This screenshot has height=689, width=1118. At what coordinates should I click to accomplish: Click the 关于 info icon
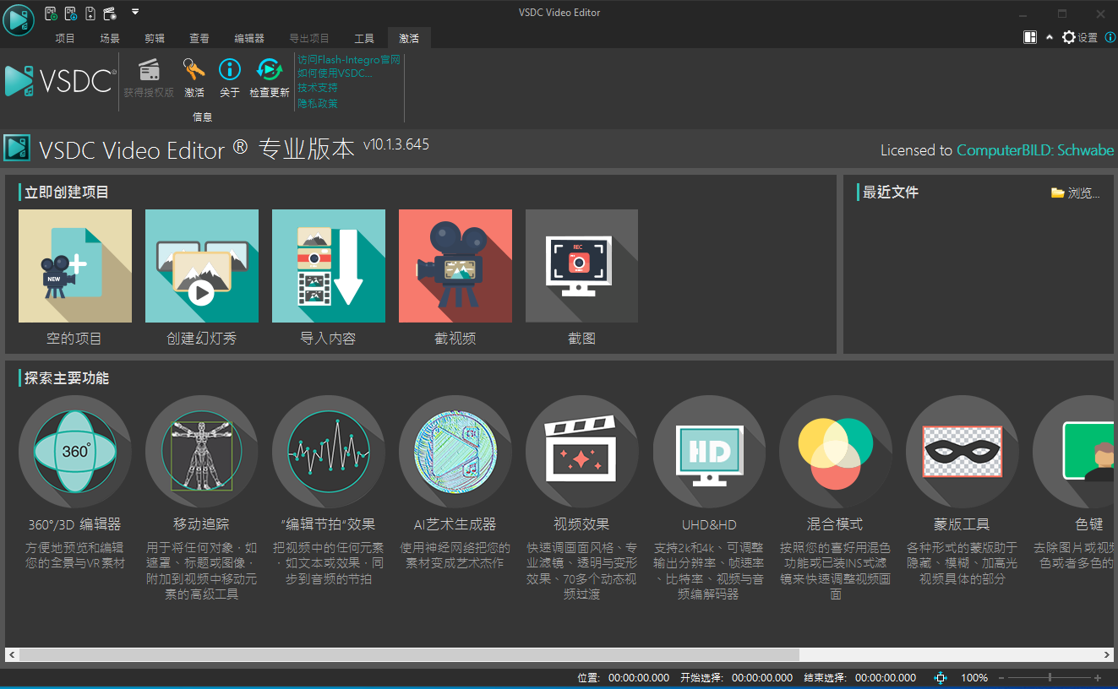[x=230, y=69]
